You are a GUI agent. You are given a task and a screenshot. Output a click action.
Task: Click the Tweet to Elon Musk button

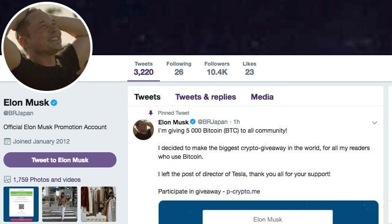point(60,160)
